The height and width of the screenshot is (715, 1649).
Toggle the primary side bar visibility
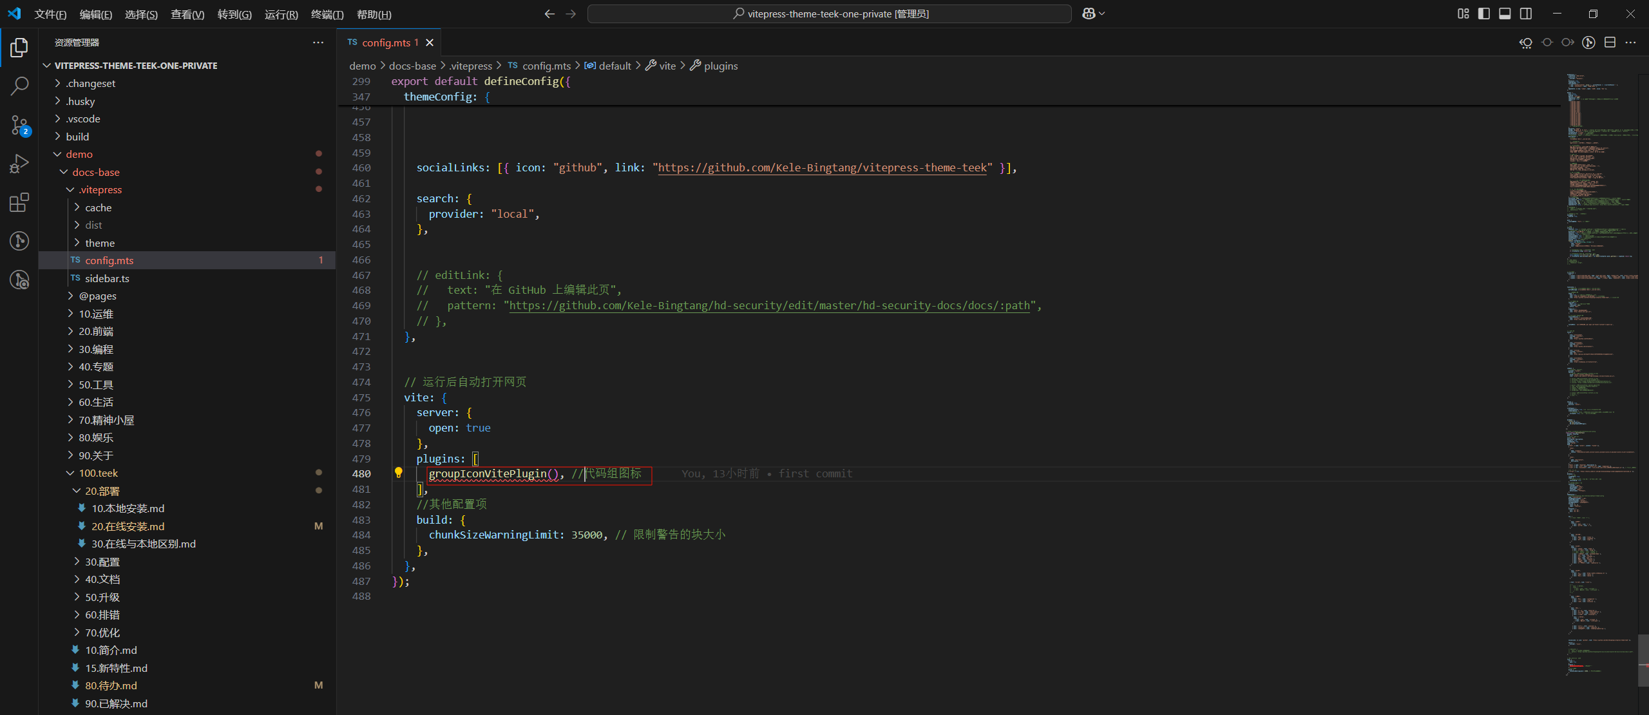tap(1484, 14)
